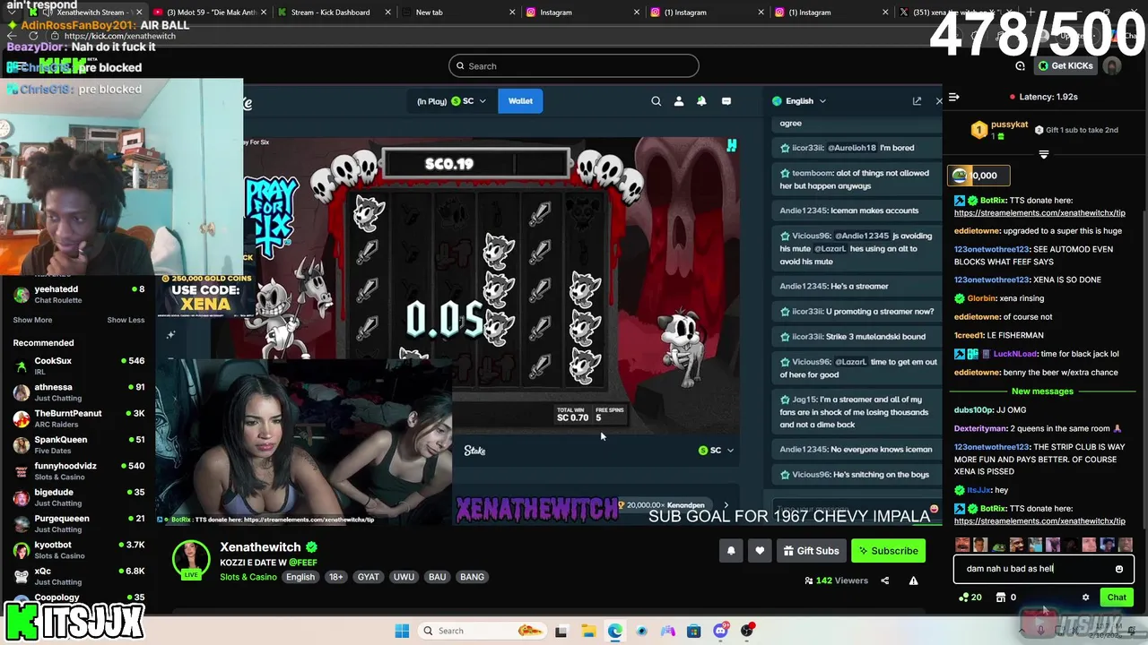Image resolution: width=1148 pixels, height=645 pixels.
Task: Open xQc channel in sidebar
Action: tap(77, 576)
